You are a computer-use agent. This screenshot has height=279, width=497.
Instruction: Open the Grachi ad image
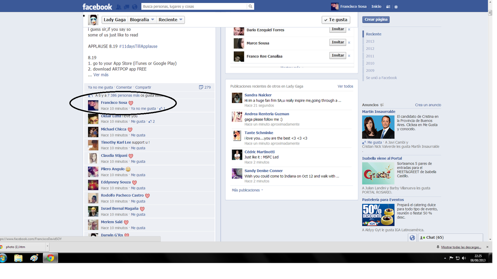378,173
